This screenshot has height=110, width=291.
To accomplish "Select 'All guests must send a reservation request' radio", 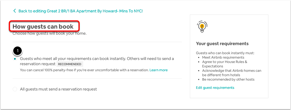I will (x=15, y=89).
